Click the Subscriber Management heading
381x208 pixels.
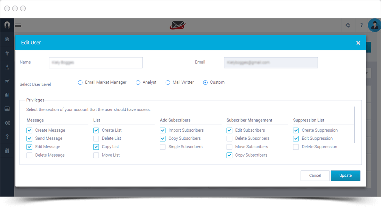(249, 120)
